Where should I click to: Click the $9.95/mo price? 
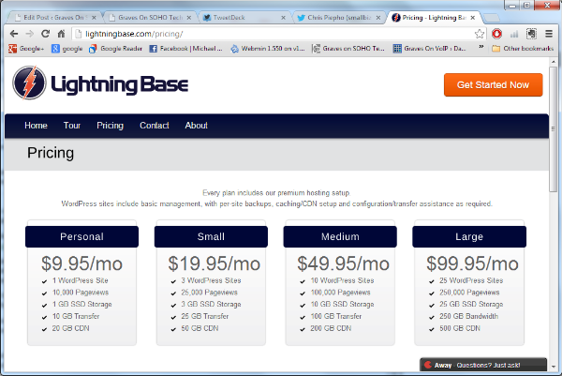[x=81, y=263]
